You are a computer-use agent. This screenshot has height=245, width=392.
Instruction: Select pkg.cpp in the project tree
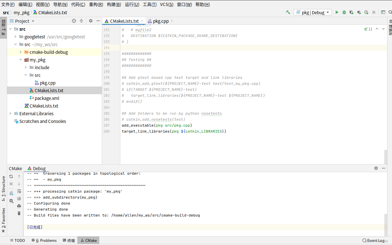(x=48, y=83)
